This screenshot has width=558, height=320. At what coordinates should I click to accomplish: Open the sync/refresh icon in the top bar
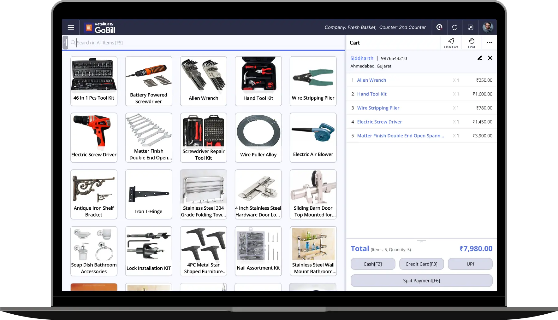455,27
